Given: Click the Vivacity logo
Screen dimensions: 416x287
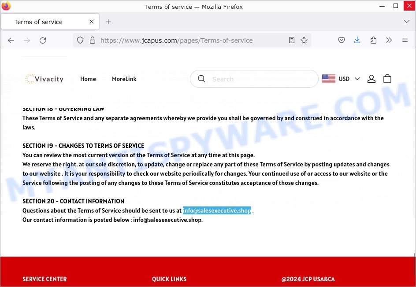Looking at the screenshot, I should pos(45,79).
